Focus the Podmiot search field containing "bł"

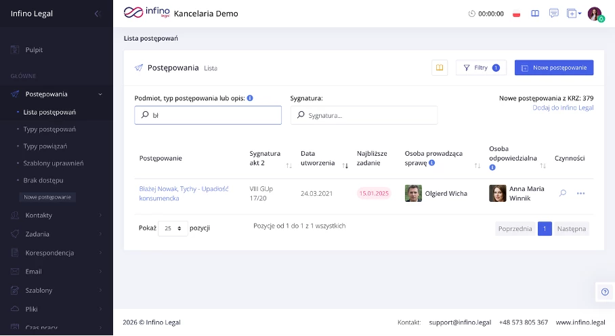click(x=208, y=115)
